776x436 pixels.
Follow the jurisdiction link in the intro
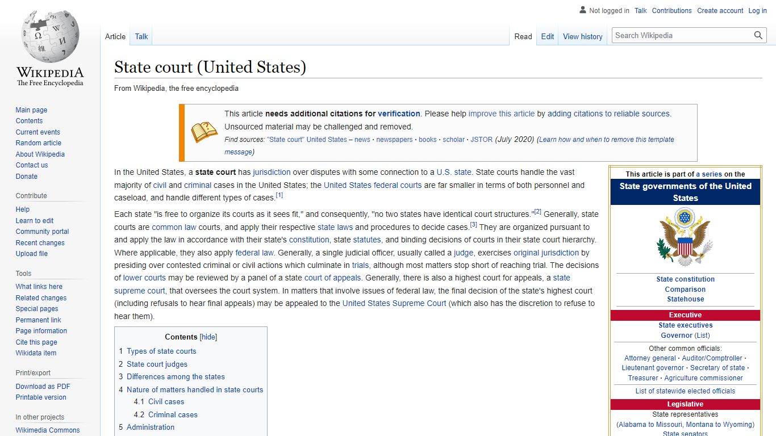coord(272,172)
